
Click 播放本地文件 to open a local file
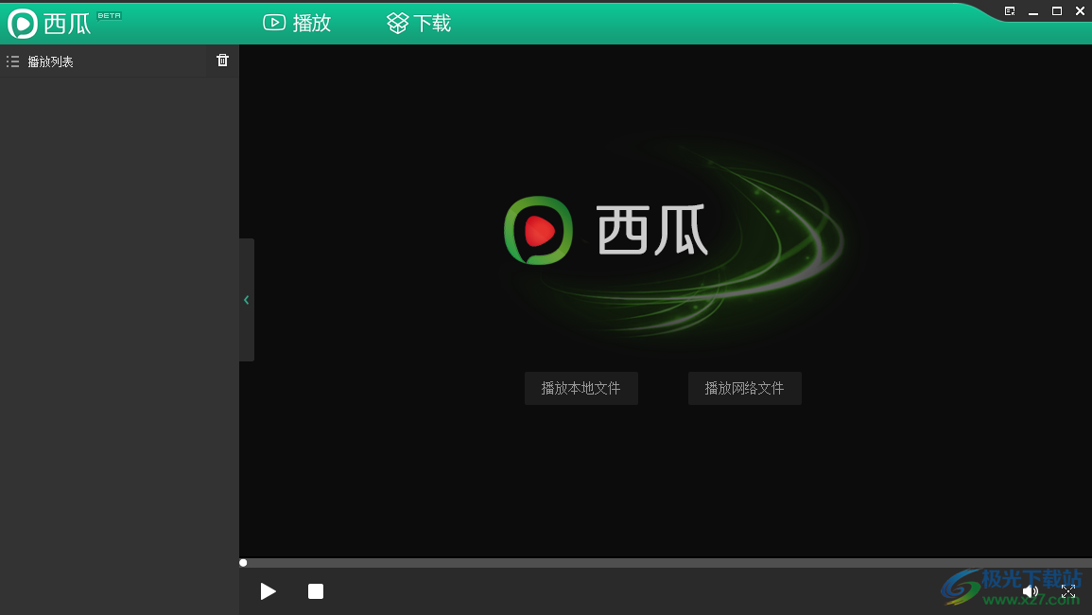click(581, 388)
